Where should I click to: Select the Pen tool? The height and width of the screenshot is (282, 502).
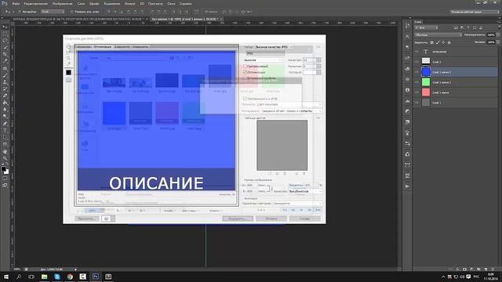click(5, 124)
